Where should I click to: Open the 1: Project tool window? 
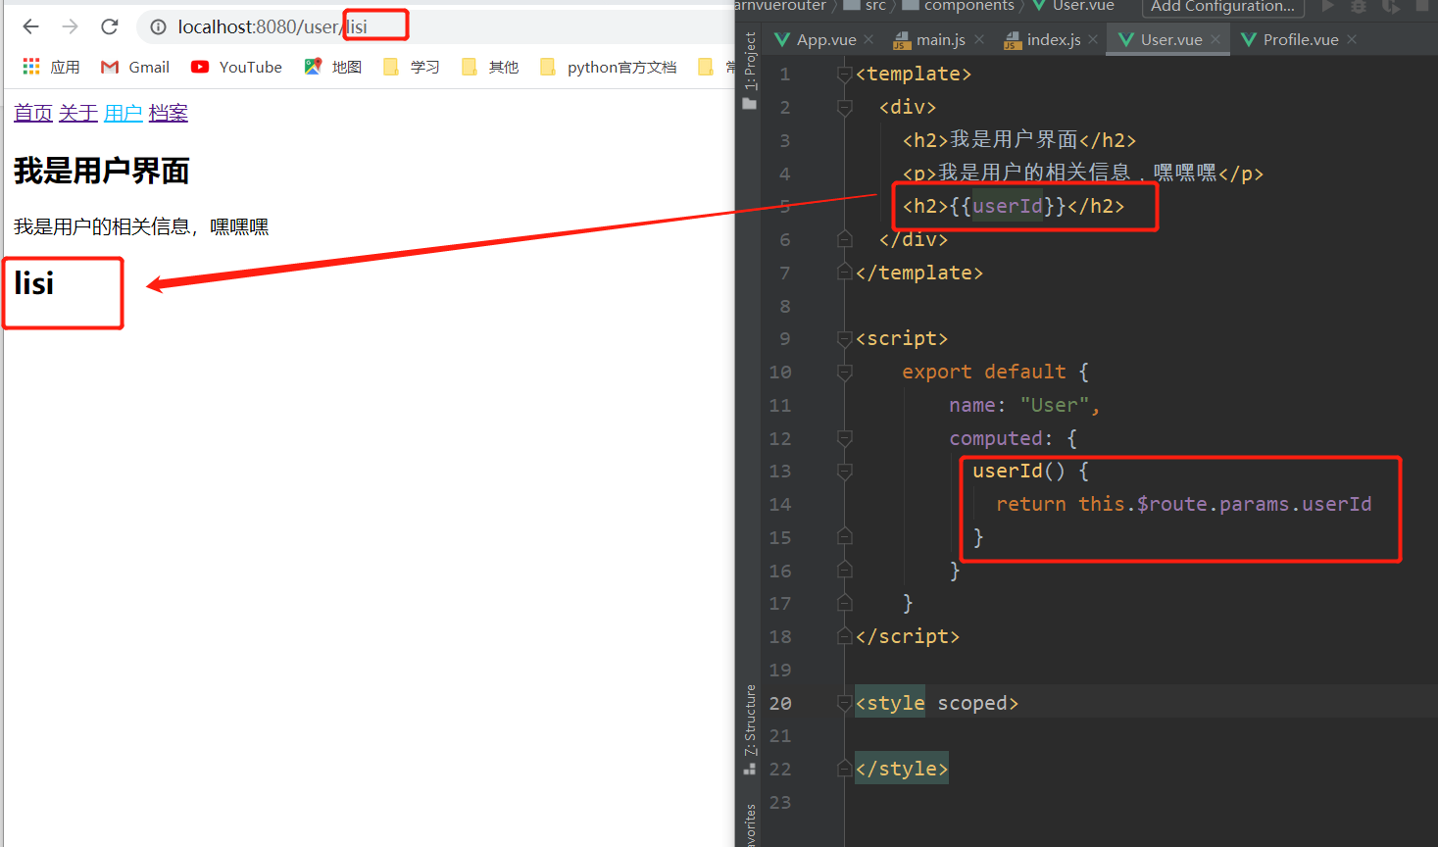pyautogui.click(x=750, y=71)
